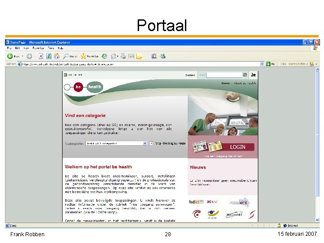Click the Welkom op het portal heading
Image resolution: width=324 pixels, height=243 pixels.
(99, 167)
